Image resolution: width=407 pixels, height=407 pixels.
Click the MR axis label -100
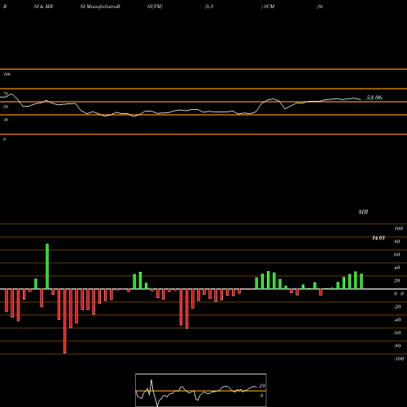click(x=399, y=359)
